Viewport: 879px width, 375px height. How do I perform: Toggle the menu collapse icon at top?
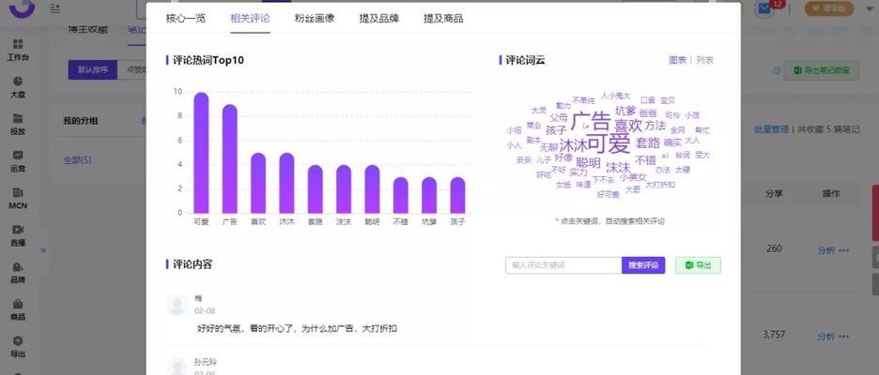coord(54,8)
